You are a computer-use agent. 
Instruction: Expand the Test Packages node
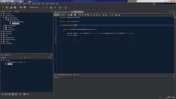[x=4, y=26]
